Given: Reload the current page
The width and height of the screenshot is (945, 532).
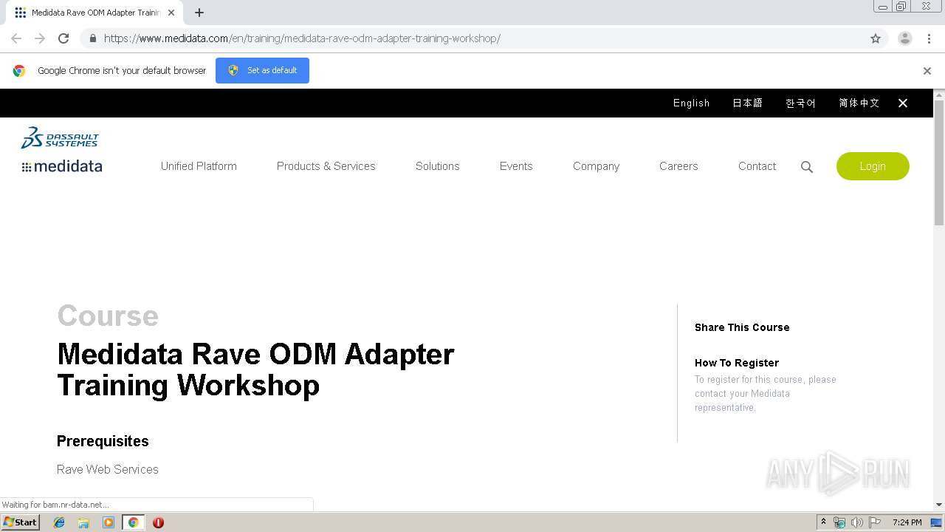Looking at the screenshot, I should point(63,38).
